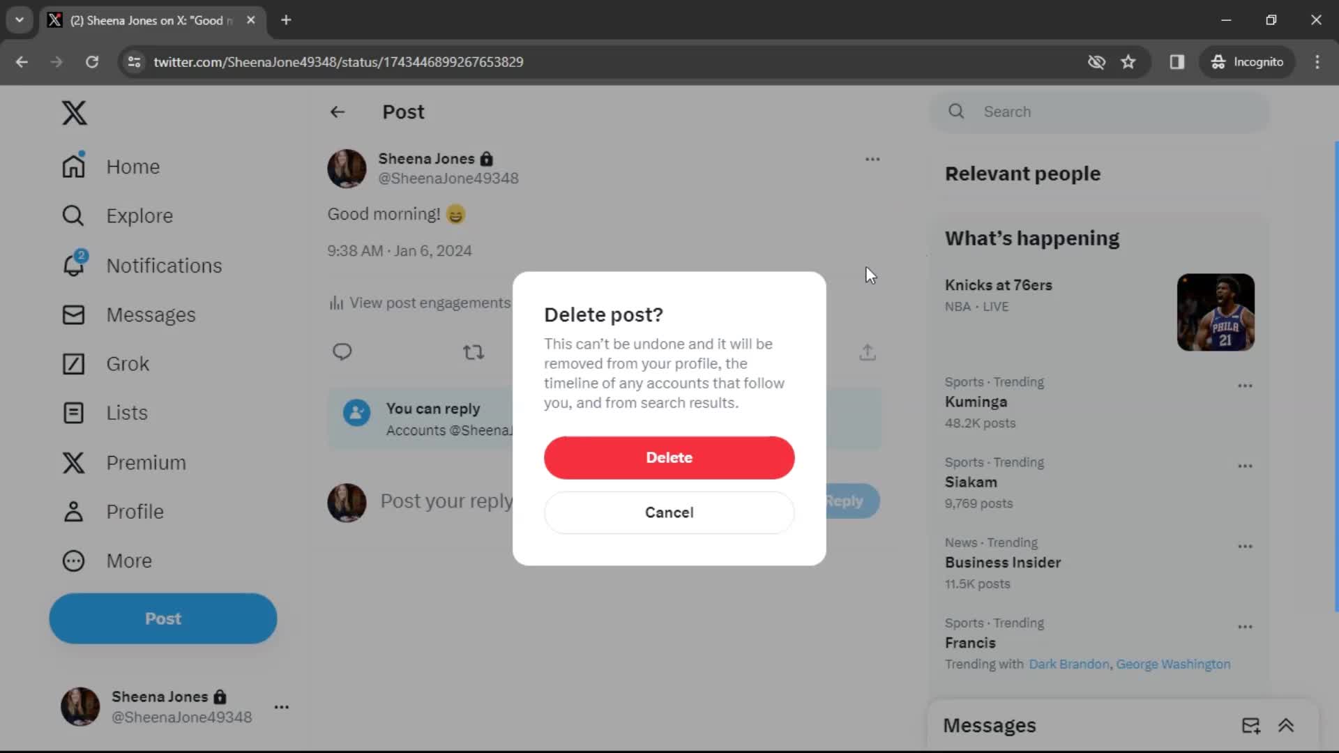Screen dimensions: 1339x753
Task: Click the Delete button to confirm removal
Action: 670,458
